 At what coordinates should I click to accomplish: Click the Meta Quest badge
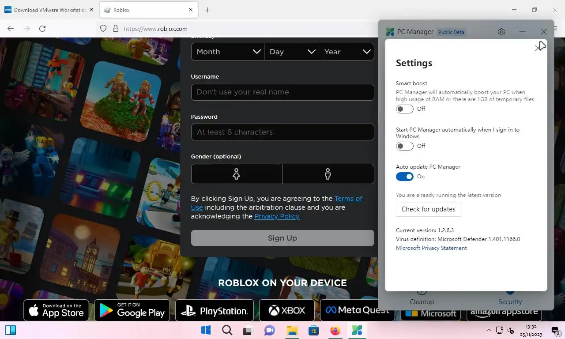click(x=358, y=310)
